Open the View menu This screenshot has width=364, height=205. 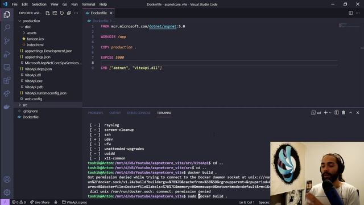[55, 4]
